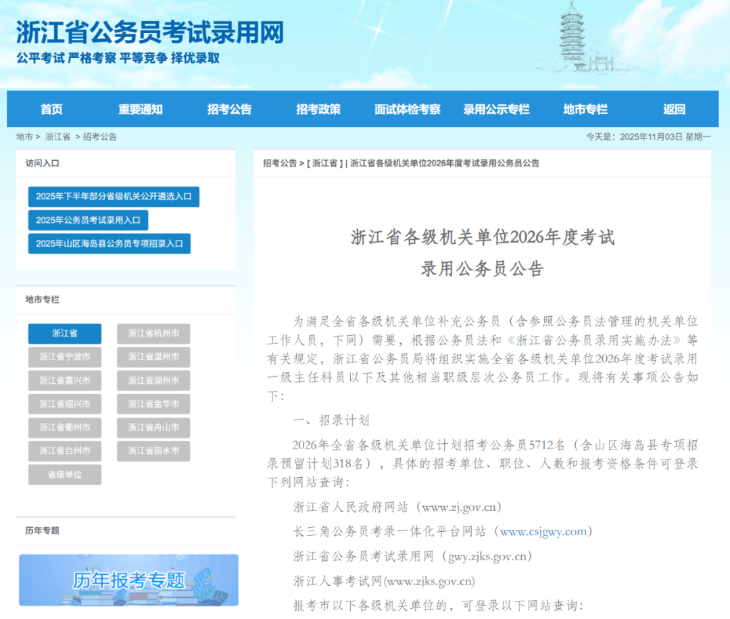Select the 省级单位 button
This screenshot has width=730, height=619.
(x=65, y=474)
